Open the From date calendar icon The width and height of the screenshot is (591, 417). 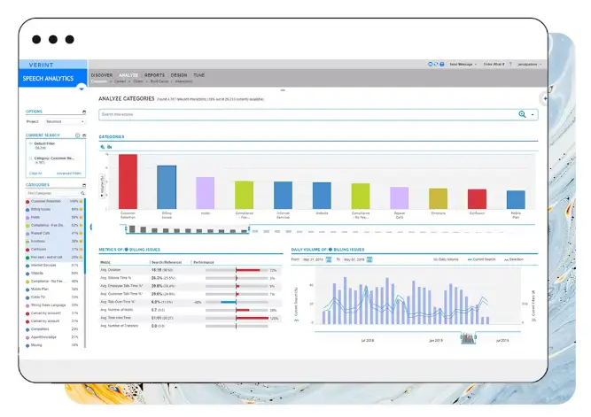[x=329, y=259]
